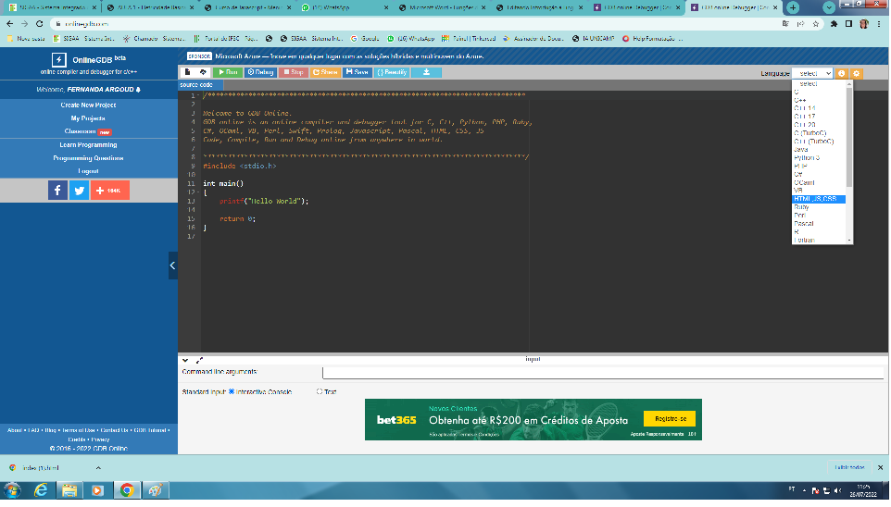
Task: Click the new file icon in toolbar
Action: pyautogui.click(x=187, y=72)
